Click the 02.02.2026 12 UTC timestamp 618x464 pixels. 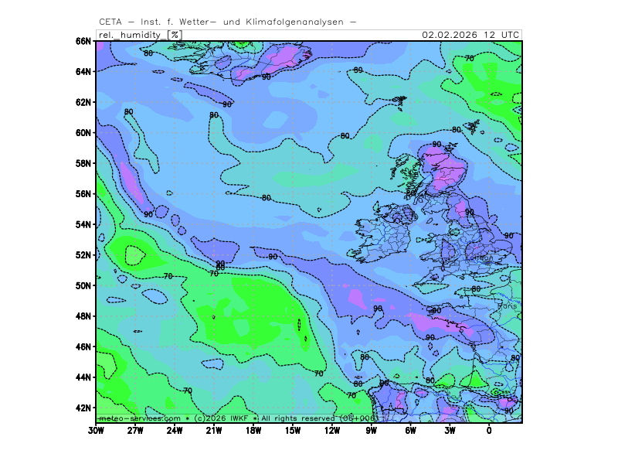pyautogui.click(x=470, y=35)
